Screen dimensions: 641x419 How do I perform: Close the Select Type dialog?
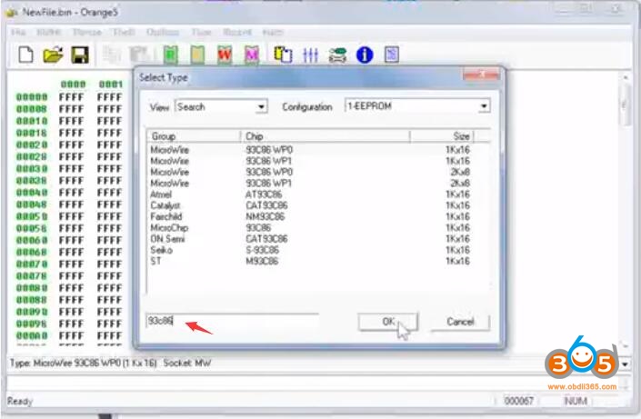coord(481,75)
